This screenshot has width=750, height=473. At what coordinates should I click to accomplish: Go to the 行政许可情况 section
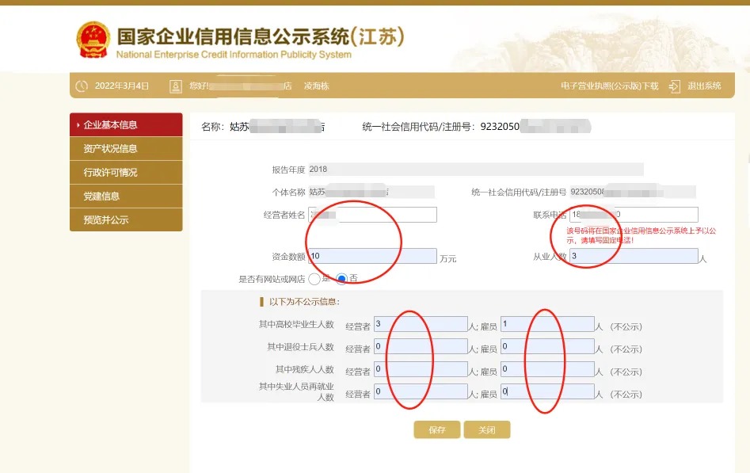126,172
